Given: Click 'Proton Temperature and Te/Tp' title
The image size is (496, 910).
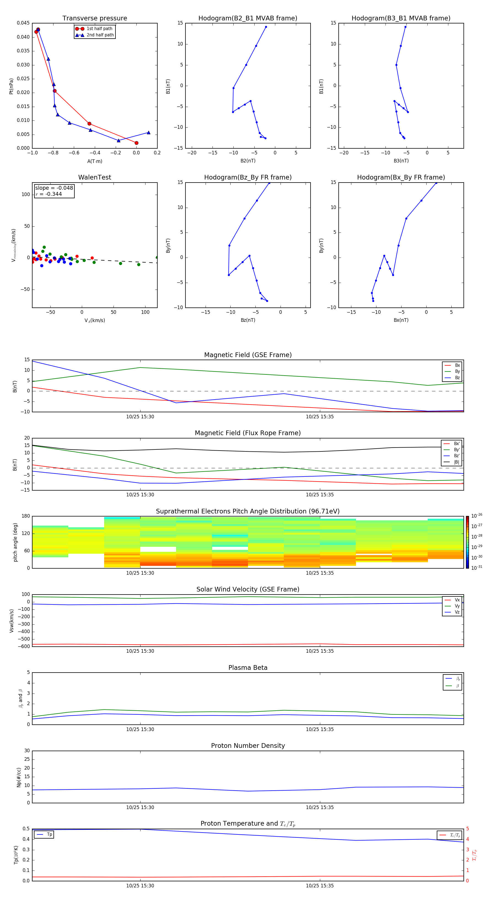Looking at the screenshot, I should point(248,824).
